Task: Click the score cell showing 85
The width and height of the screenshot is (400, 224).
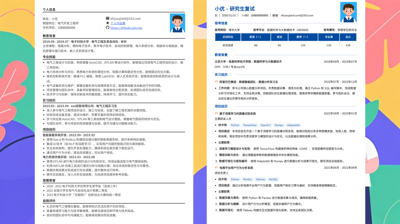Action: click(x=279, y=45)
